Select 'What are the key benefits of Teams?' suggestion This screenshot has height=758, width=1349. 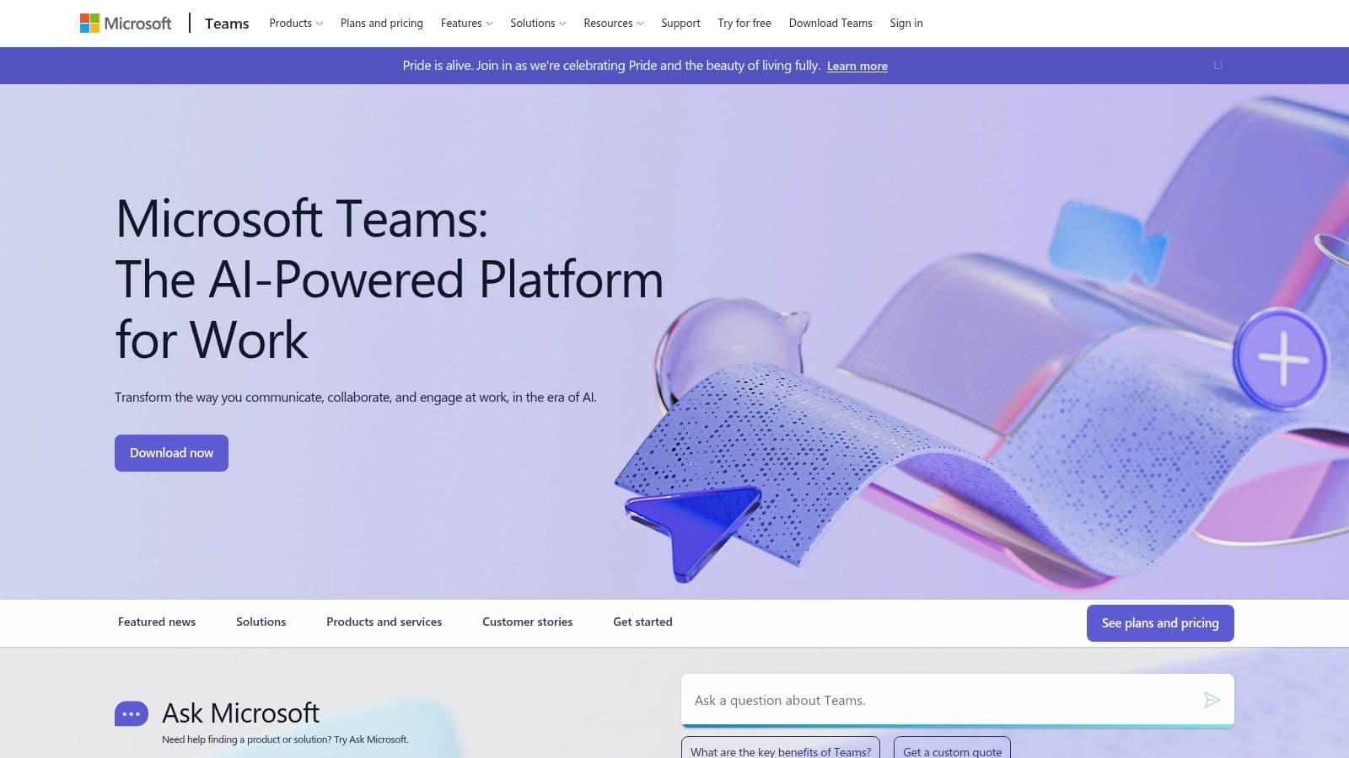click(781, 748)
